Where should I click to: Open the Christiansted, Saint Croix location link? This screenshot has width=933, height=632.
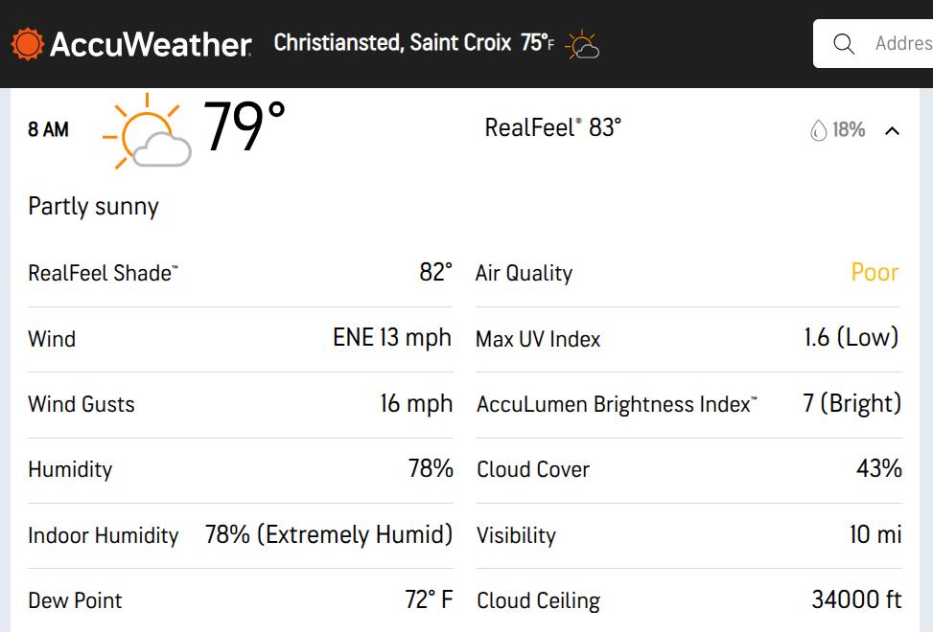(x=392, y=43)
